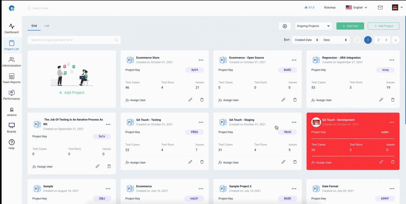Open Administration in the sidebar

[11, 62]
